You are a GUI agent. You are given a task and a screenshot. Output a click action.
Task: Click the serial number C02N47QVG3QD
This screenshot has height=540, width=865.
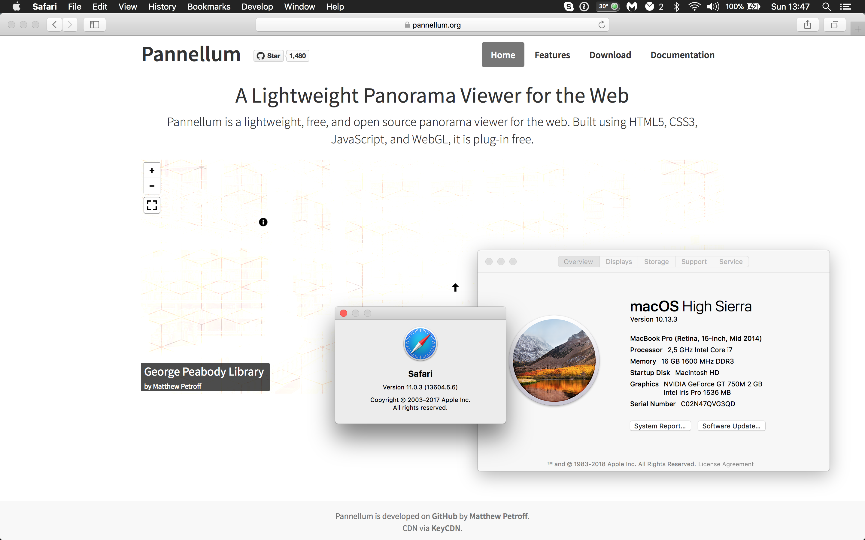(708, 403)
